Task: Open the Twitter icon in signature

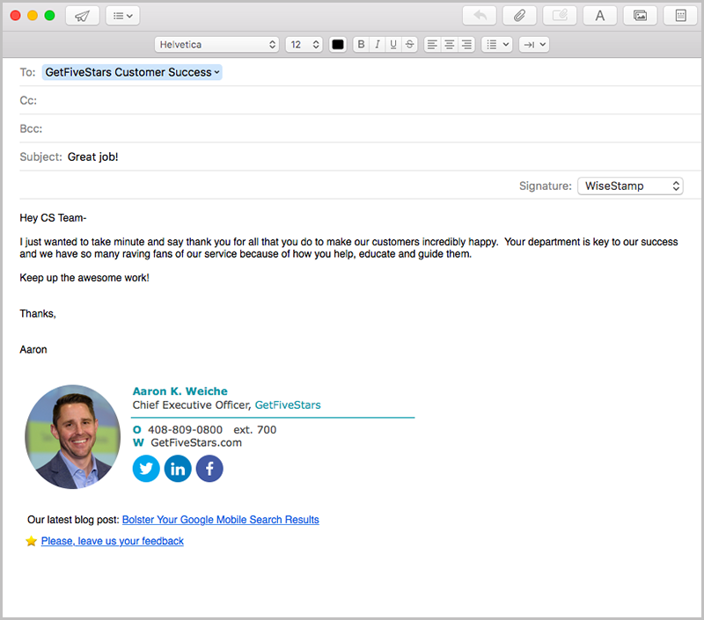Action: 146,469
